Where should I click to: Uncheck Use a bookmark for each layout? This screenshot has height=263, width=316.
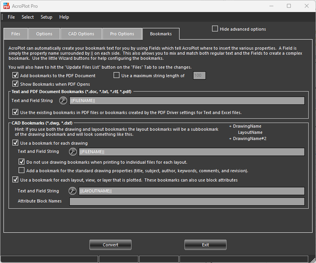[x=16, y=180]
